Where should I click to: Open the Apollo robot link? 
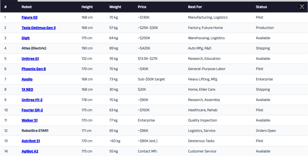point(27,79)
